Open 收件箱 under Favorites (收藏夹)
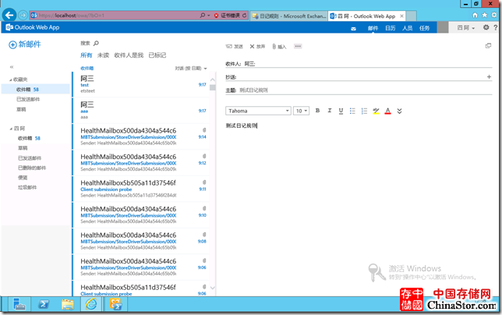502x315 pixels. coord(35,90)
